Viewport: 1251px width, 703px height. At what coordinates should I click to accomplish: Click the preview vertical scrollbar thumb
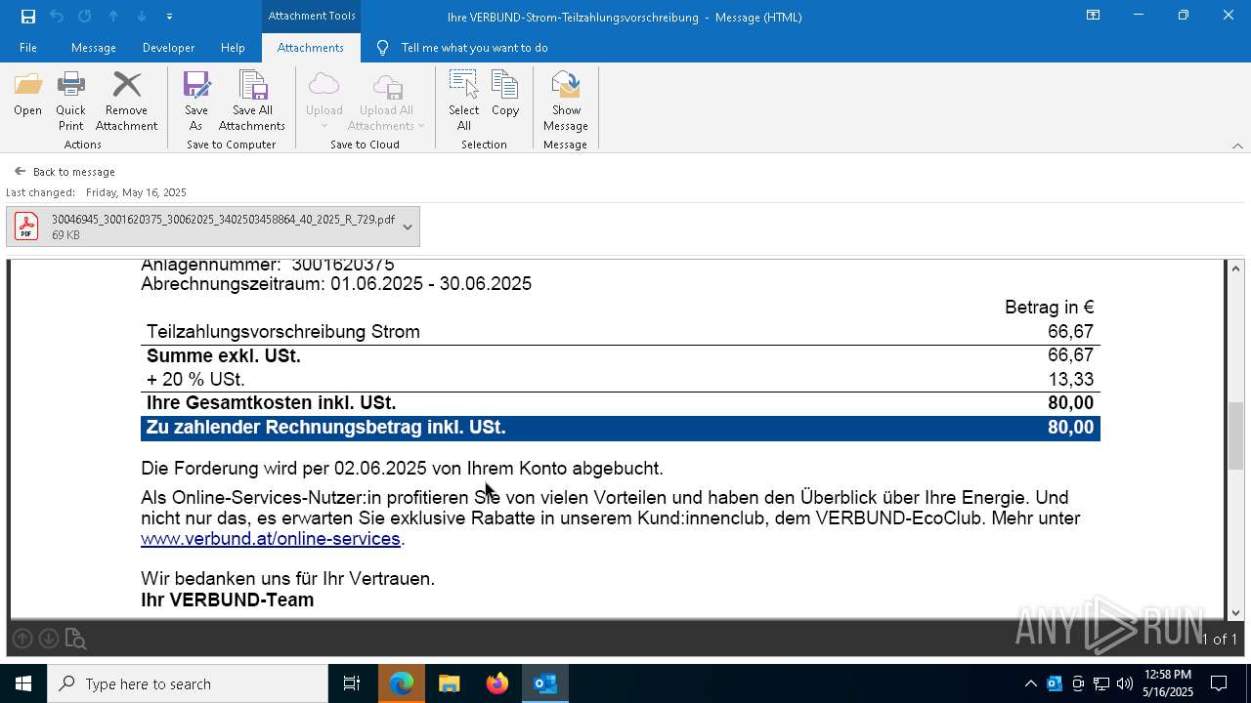click(1235, 435)
